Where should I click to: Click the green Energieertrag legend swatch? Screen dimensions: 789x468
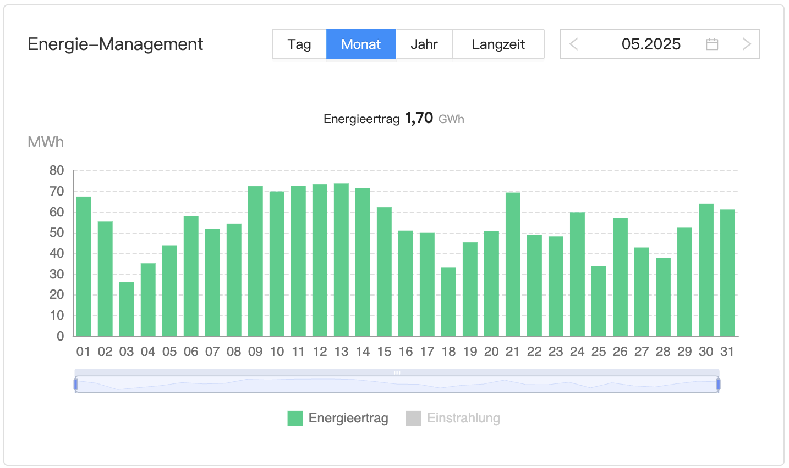tap(295, 419)
